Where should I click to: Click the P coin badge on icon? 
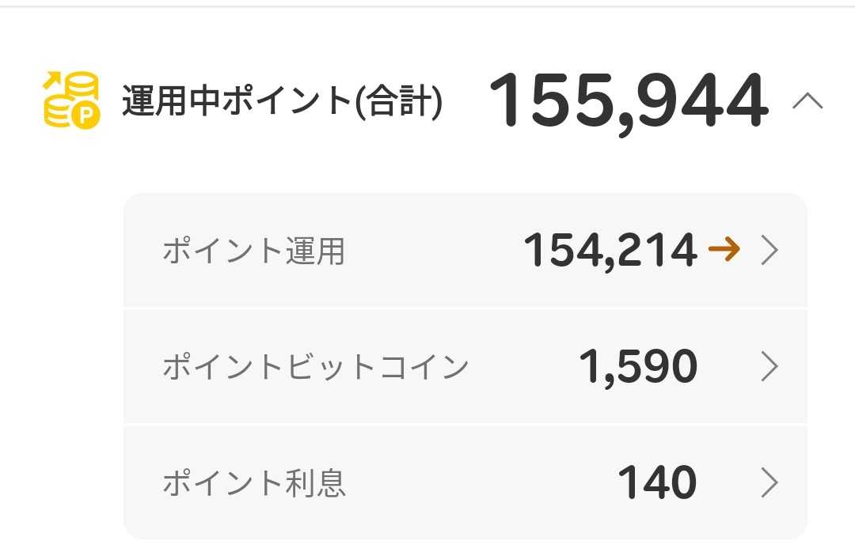tap(86, 115)
